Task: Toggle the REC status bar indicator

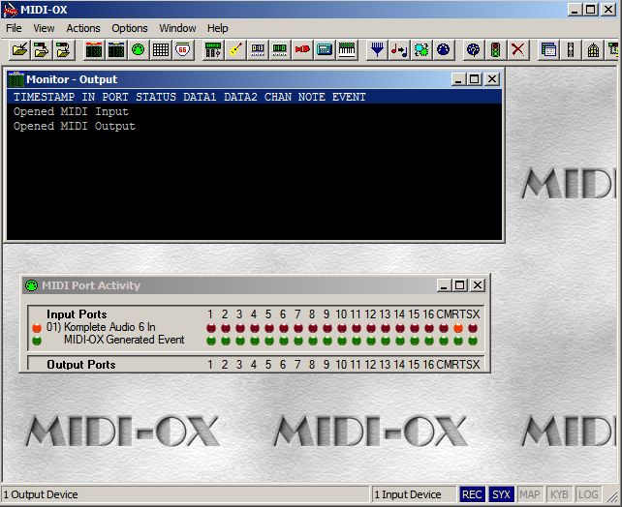Action: (x=472, y=494)
